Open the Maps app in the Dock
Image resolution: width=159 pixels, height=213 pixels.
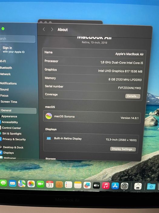point(22,184)
